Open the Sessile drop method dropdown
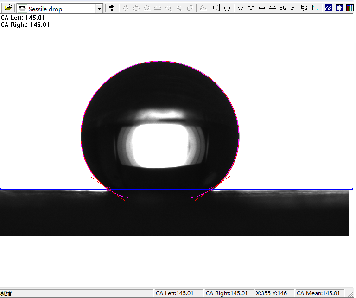356x298 pixels. [x=99, y=9]
